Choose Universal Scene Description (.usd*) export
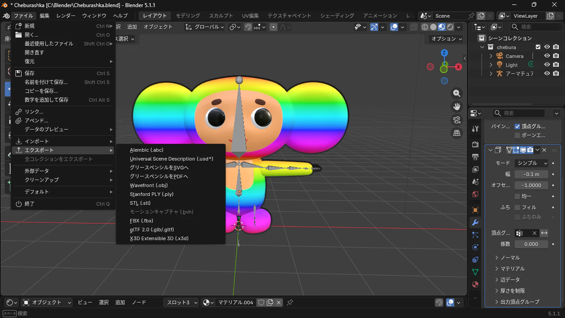 [171, 159]
